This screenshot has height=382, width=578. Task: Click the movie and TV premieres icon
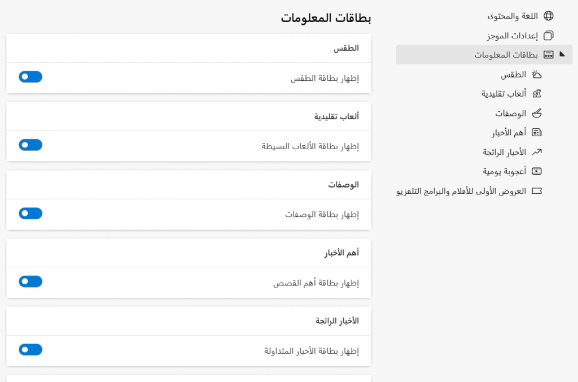point(537,191)
